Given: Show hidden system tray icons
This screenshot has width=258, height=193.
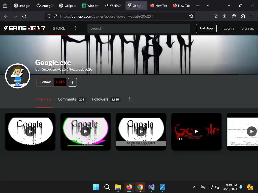Looking at the screenshot, I should 195,187.
